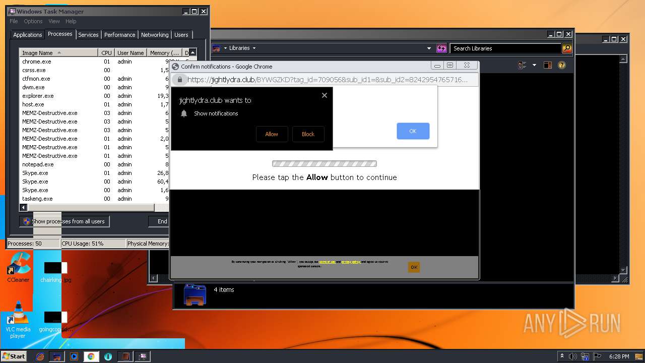Open Internet Explorer from the taskbar

click(40, 356)
